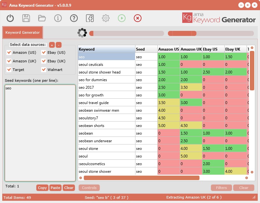Click the table's scroll left arrow
The width and height of the screenshot is (260, 203).
(x=81, y=178)
